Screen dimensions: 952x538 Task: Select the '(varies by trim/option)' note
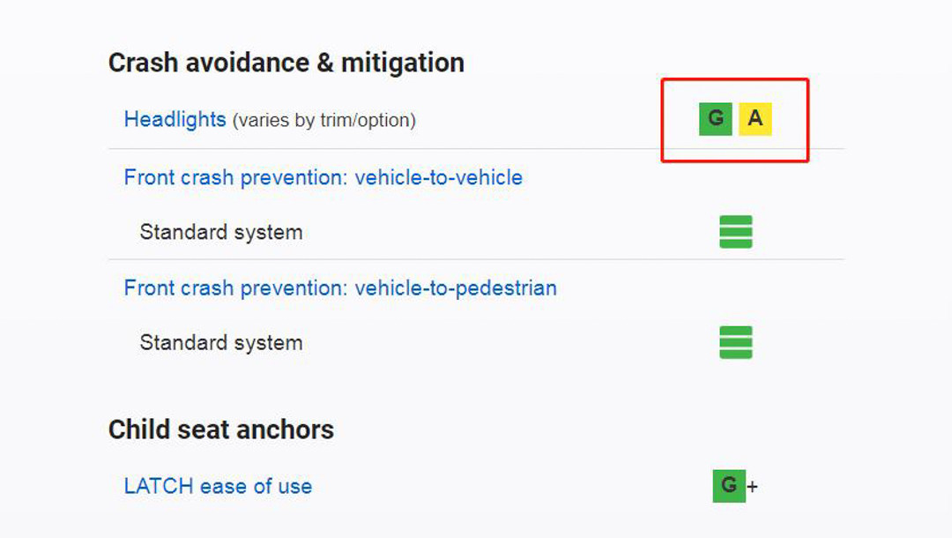[x=324, y=120]
